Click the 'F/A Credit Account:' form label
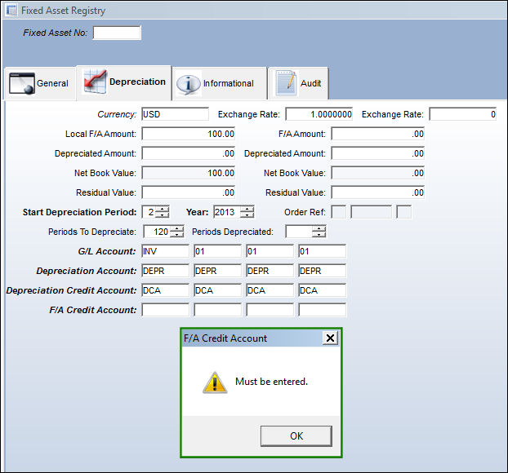The height and width of the screenshot is (473, 508). (93, 310)
